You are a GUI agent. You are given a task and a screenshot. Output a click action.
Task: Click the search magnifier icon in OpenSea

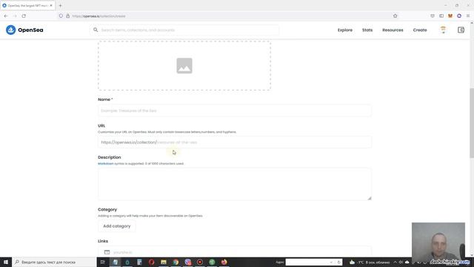(x=96, y=30)
